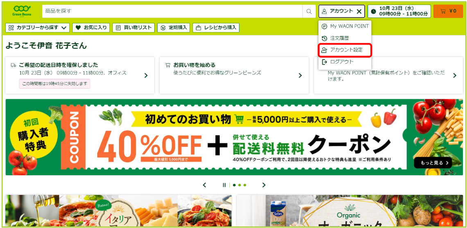The height and width of the screenshot is (228, 467).
Task: Select My WAON POINT menu item
Action: pos(345,26)
